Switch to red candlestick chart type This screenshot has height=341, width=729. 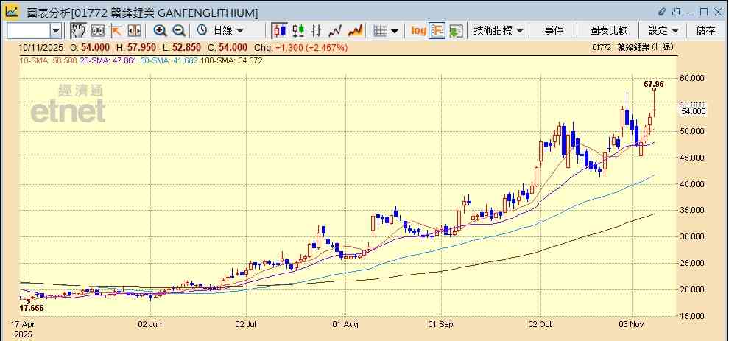point(279,30)
